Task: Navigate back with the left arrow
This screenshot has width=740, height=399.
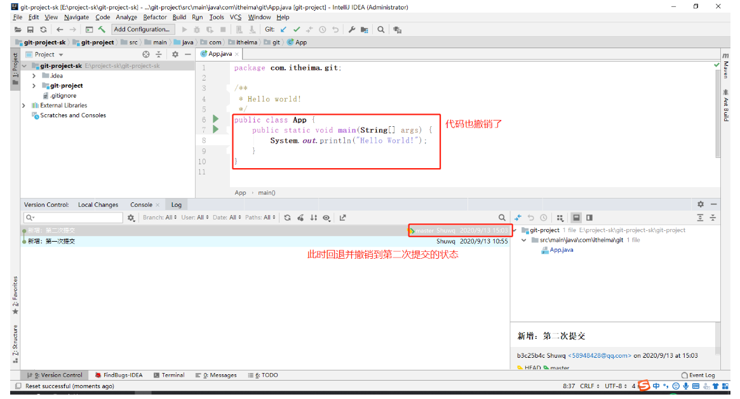Action: coord(60,30)
